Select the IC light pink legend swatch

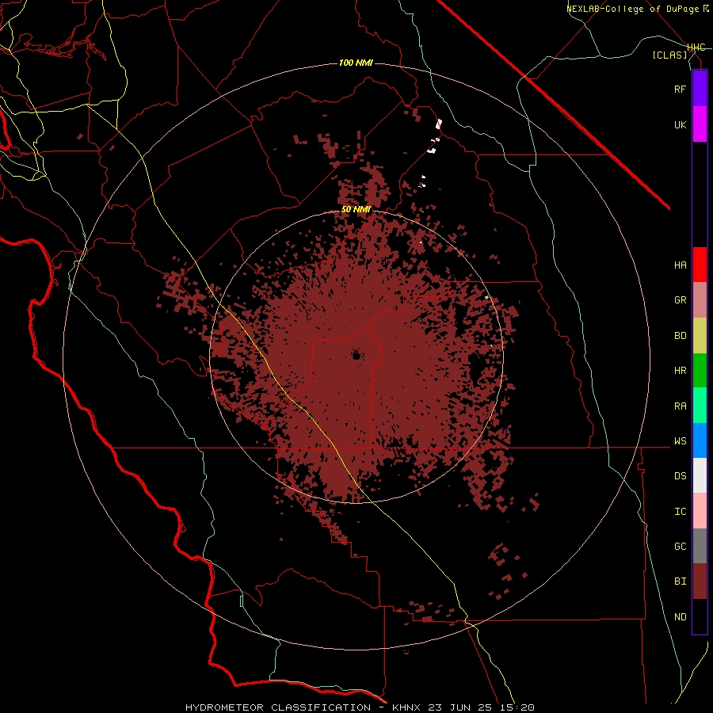pyautogui.click(x=700, y=511)
